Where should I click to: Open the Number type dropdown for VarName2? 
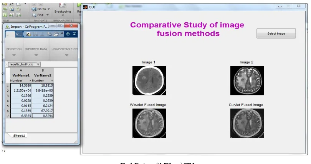pos(52,80)
